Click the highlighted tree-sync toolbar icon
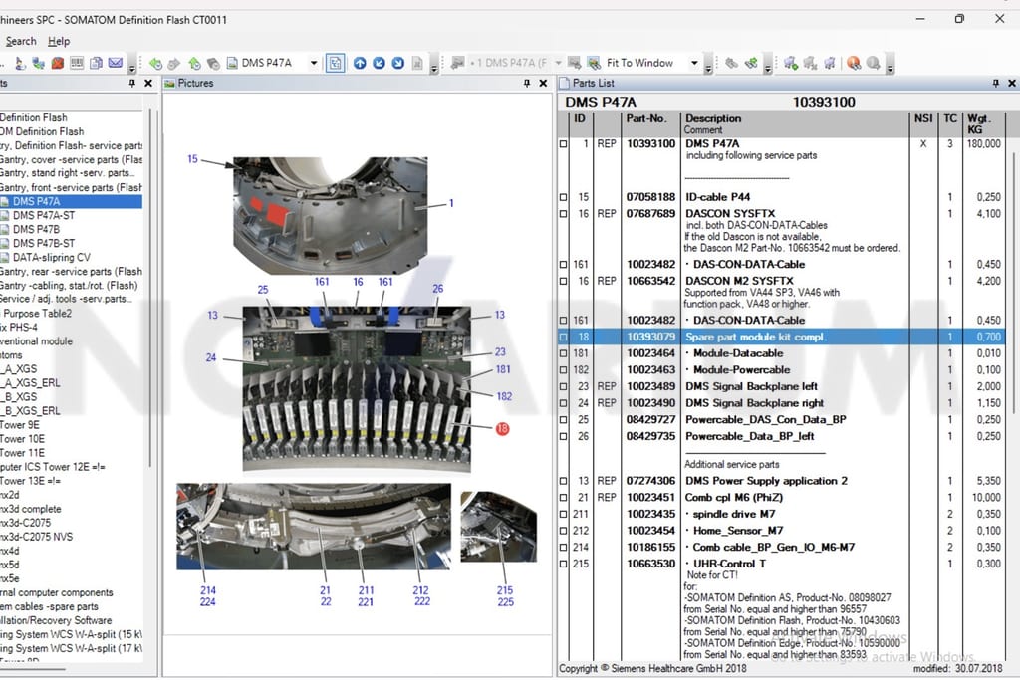Image resolution: width=1020 pixels, height=680 pixels. coord(335,63)
